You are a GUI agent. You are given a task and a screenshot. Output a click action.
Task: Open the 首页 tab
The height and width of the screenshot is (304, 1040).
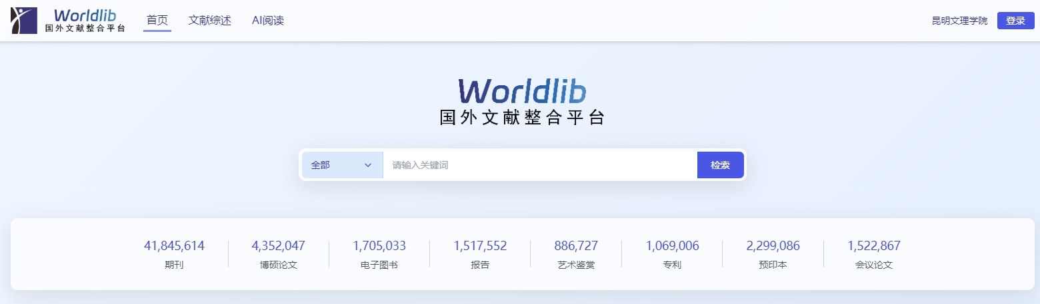pos(157,21)
